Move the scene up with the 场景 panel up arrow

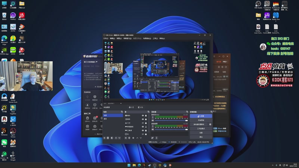pyautogui.click(x=116, y=138)
